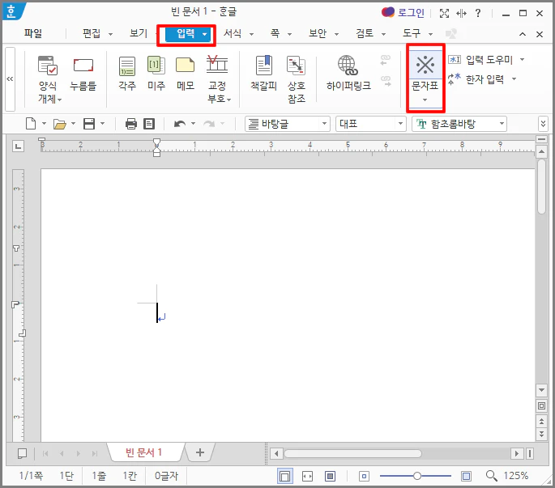Move the zoom slider handle

tap(417, 476)
